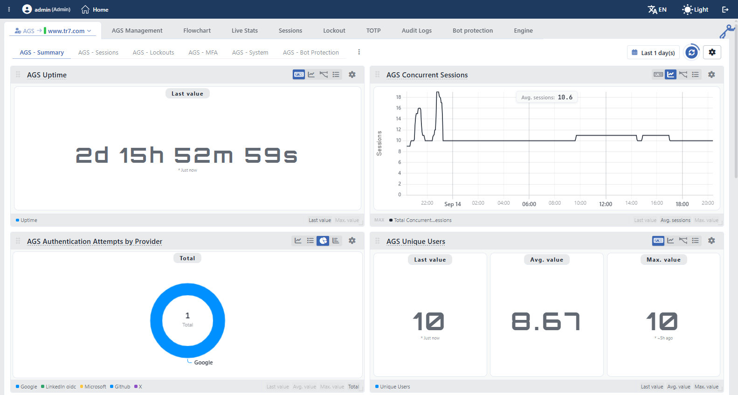
Task: Open the EN language selector
Action: pos(657,9)
